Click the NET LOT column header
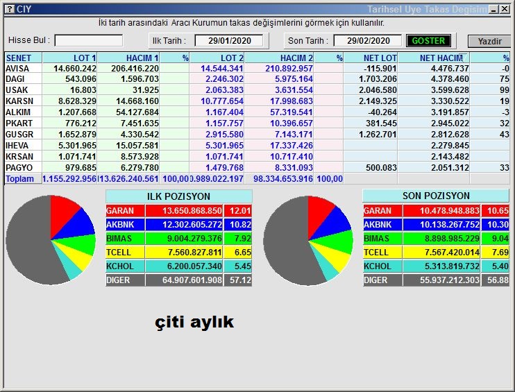This screenshot has height=392, width=515. [x=371, y=58]
